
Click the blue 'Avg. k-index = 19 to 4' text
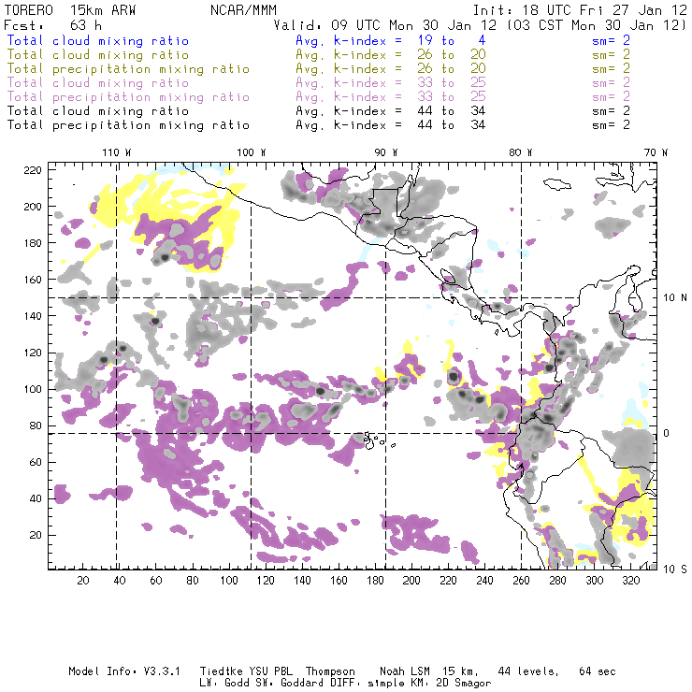pyautogui.click(x=391, y=40)
